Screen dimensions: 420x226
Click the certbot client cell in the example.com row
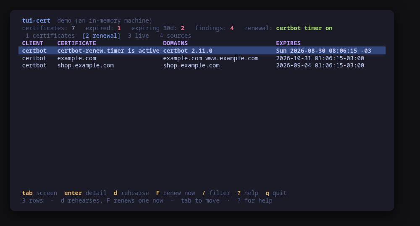34,58
